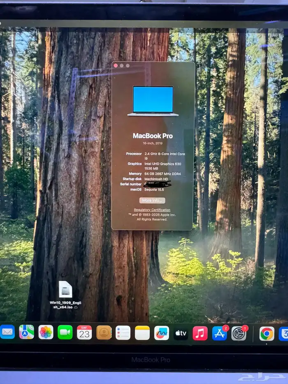Open Calendar showing 23 in the Dock
The image size is (288, 384).
pyautogui.click(x=84, y=332)
